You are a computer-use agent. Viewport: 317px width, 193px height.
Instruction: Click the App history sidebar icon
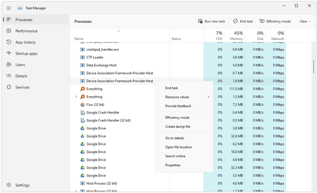(x=9, y=42)
